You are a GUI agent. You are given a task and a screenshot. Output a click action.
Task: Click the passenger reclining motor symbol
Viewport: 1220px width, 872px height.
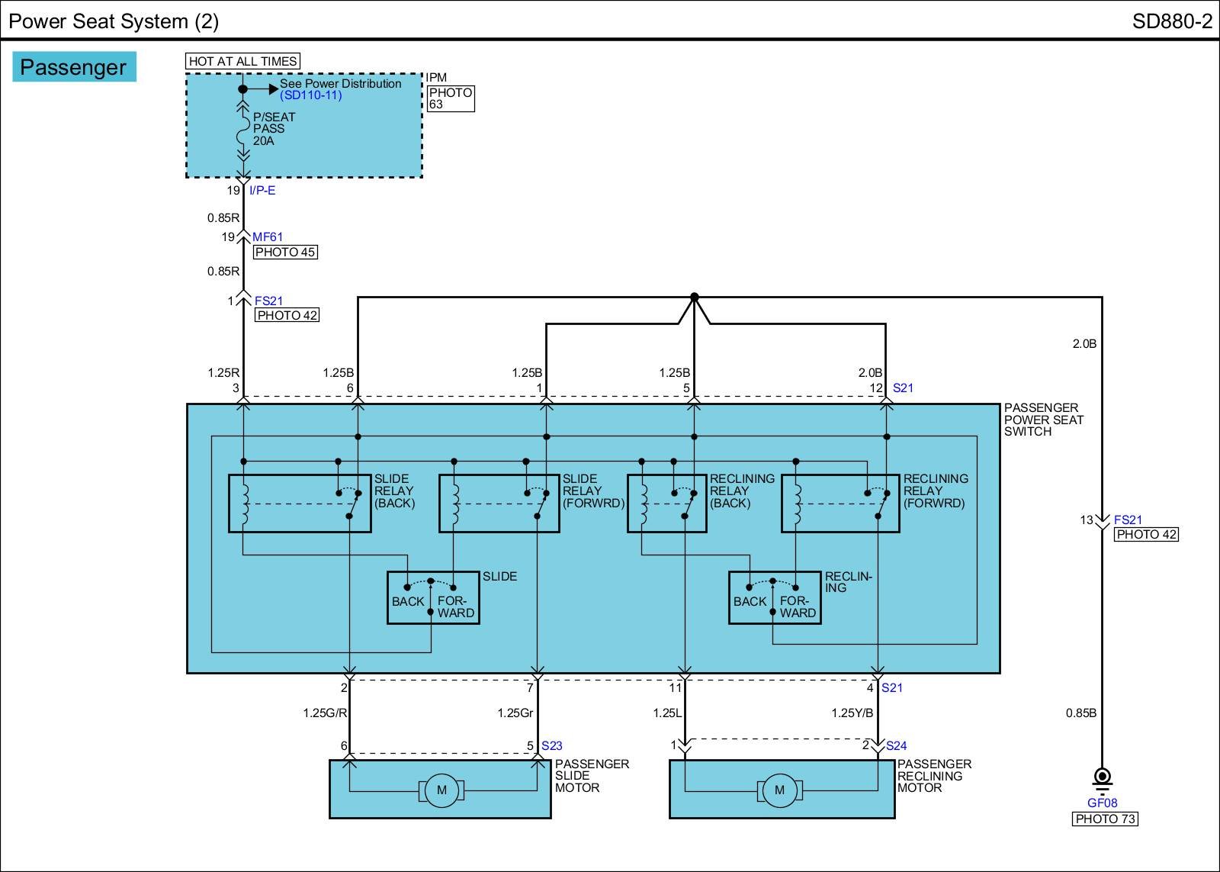coord(779,790)
